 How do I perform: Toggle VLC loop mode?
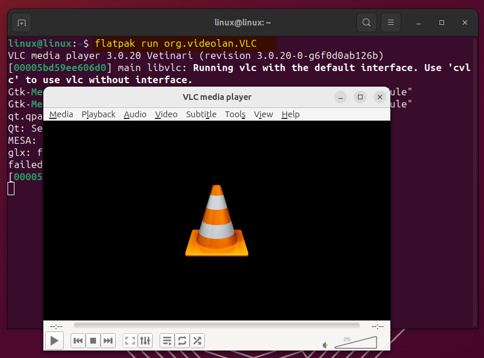pos(182,341)
